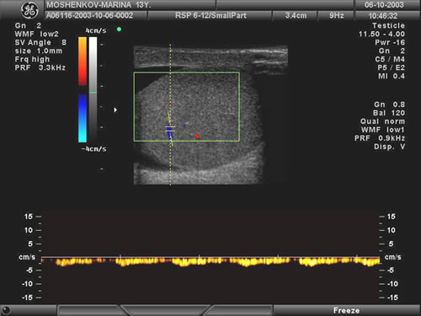This screenshot has width=421, height=316.
Task: Click the MI 0.4 readout
Action: tap(392, 76)
